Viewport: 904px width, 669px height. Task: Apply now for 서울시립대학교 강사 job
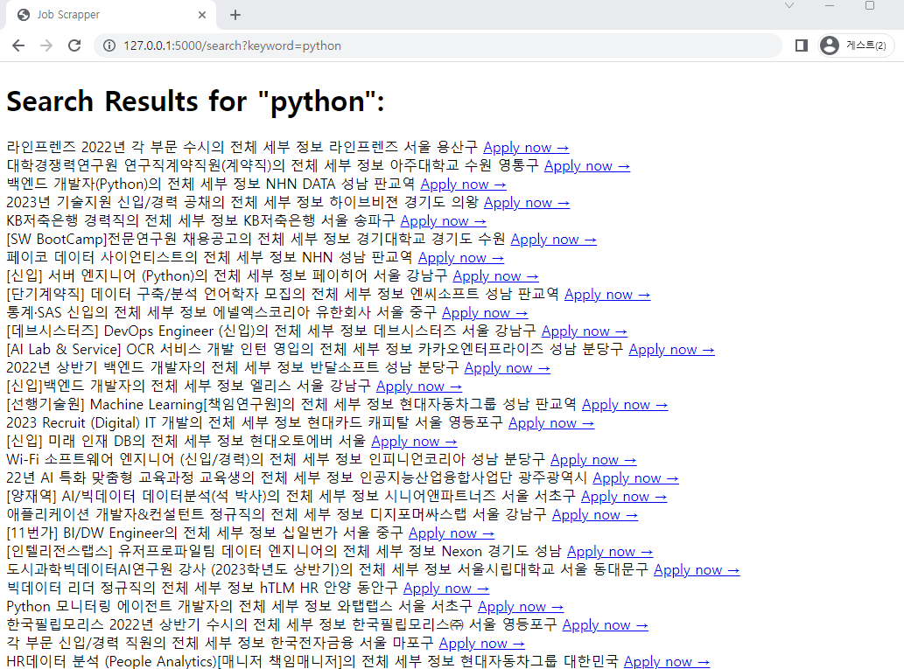click(697, 570)
